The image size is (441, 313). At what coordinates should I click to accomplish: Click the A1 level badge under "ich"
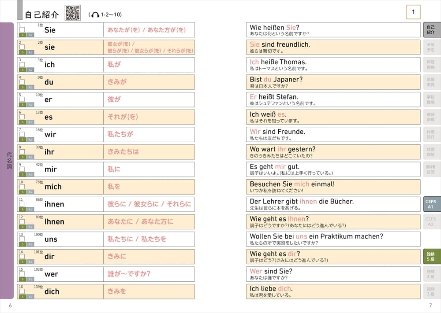coord(30,70)
